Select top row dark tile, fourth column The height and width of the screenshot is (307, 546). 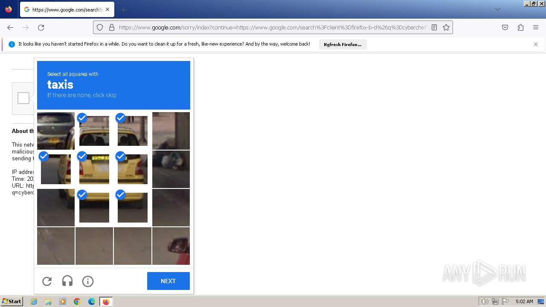coord(171,131)
